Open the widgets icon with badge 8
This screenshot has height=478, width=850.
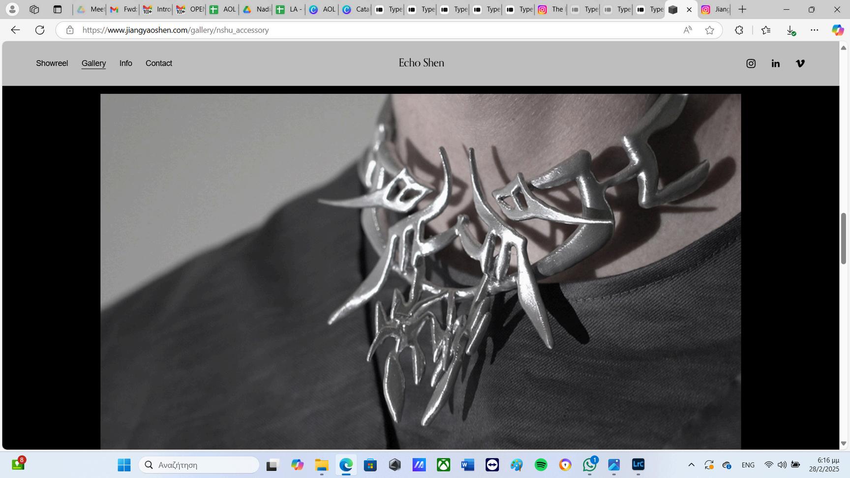[18, 464]
